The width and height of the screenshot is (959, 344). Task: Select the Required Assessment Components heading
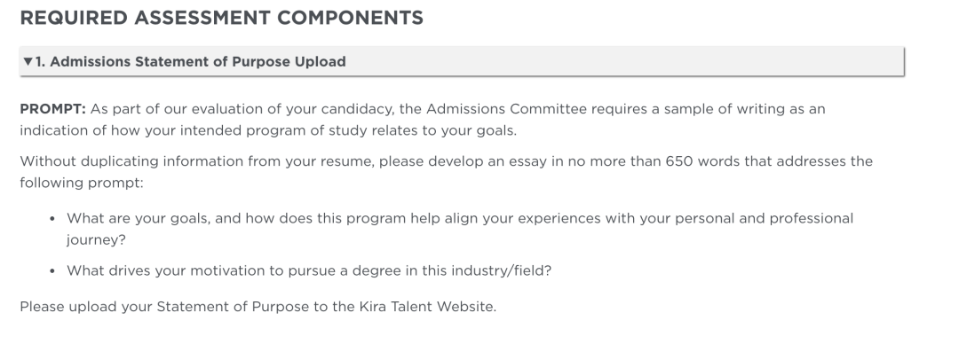pos(221,18)
